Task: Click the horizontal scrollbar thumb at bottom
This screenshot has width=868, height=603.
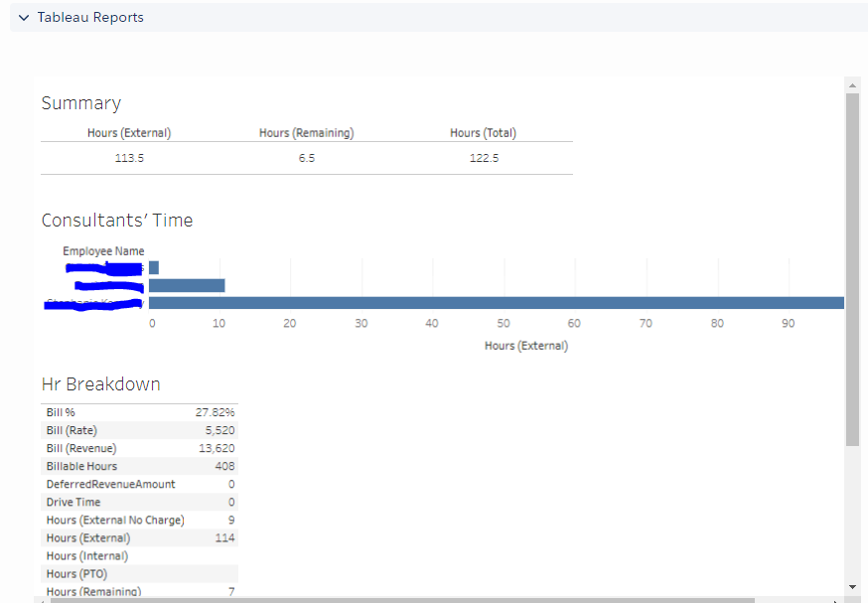Action: (402, 600)
